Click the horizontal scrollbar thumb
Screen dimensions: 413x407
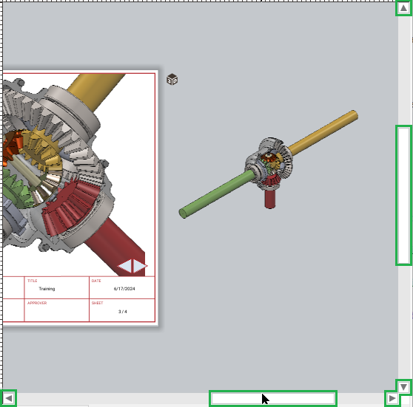pyautogui.click(x=273, y=399)
